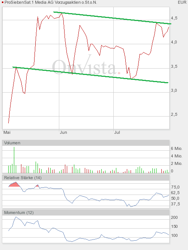This screenshot has width=188, height=250.
Task: Click the 150 momentum axis label
Action: pyautogui.click(x=174, y=226)
